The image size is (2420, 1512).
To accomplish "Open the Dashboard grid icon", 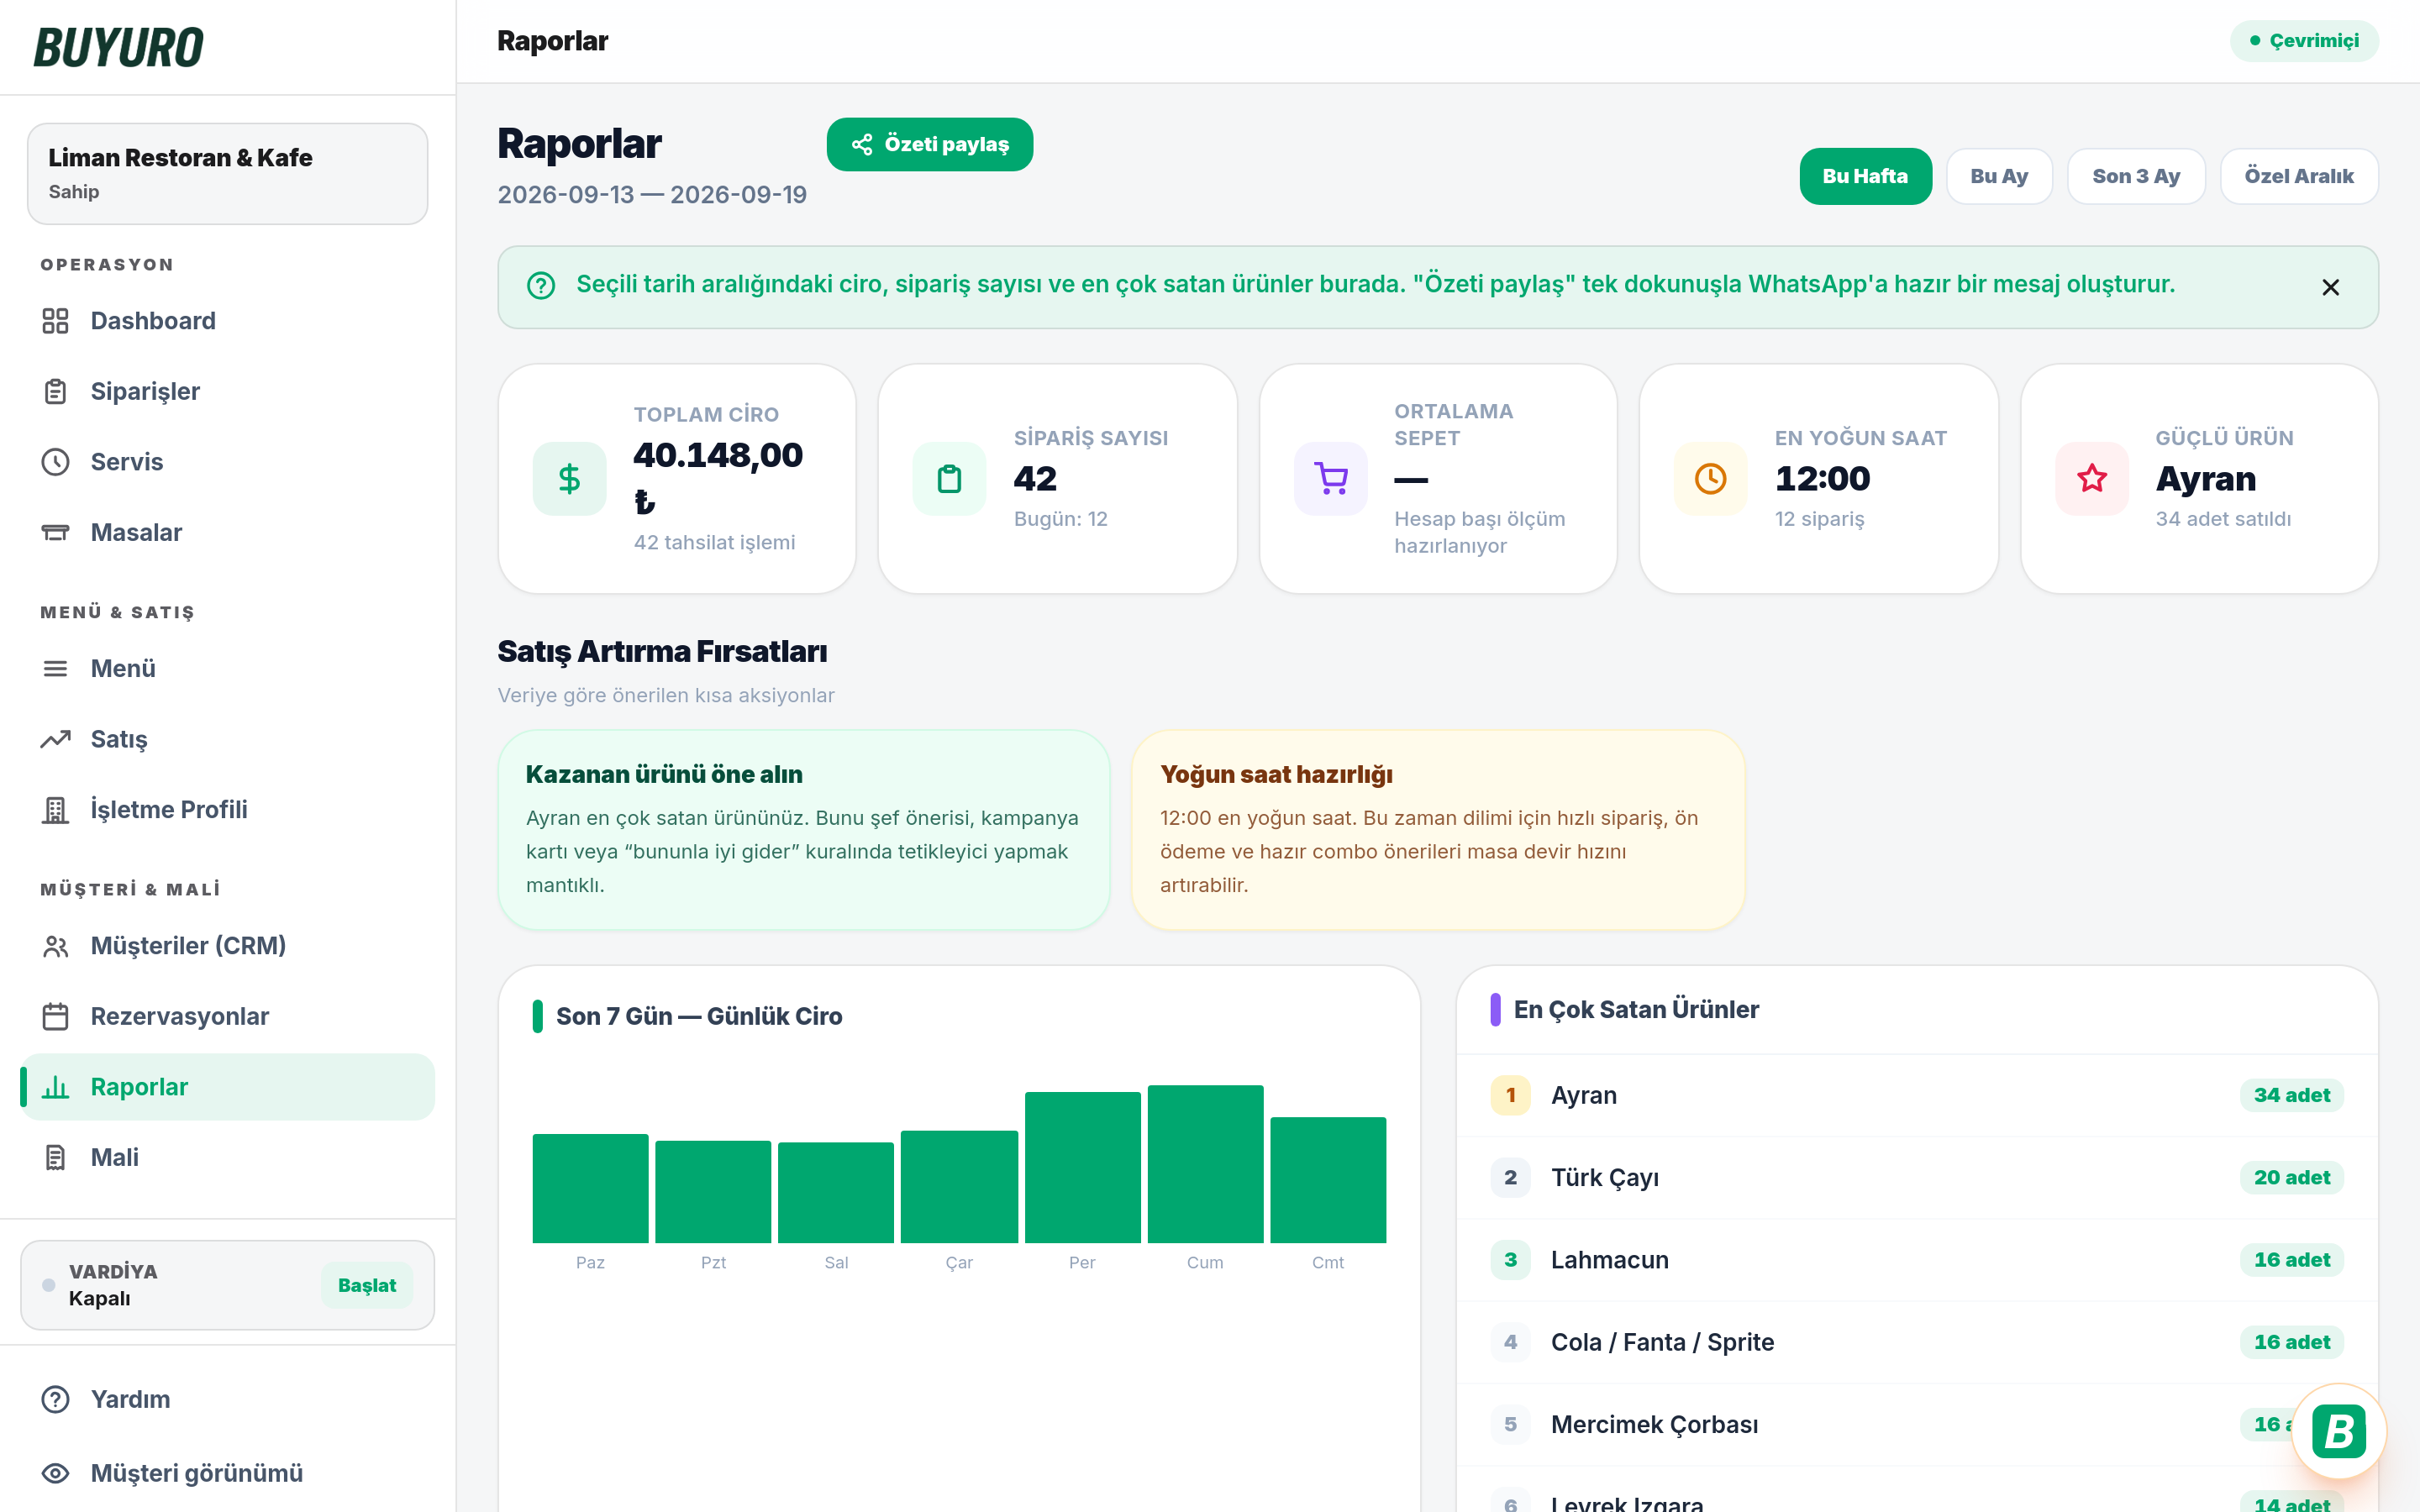I will tap(55, 321).
